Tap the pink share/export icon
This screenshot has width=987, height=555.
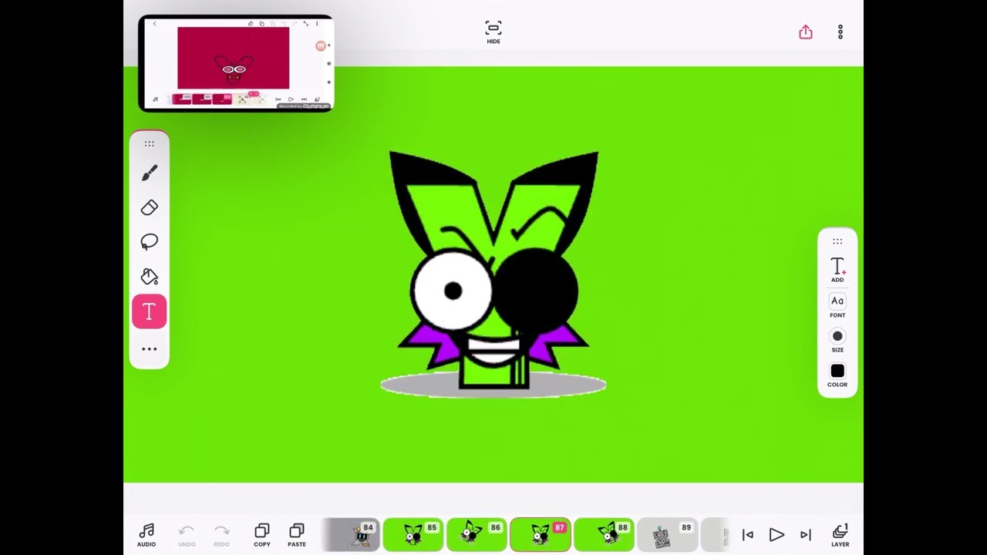(806, 32)
